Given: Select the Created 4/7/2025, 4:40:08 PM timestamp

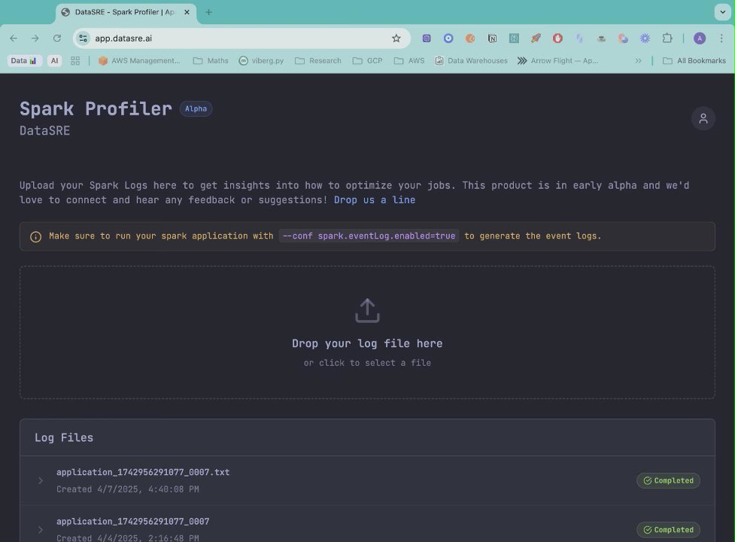Looking at the screenshot, I should tap(127, 489).
